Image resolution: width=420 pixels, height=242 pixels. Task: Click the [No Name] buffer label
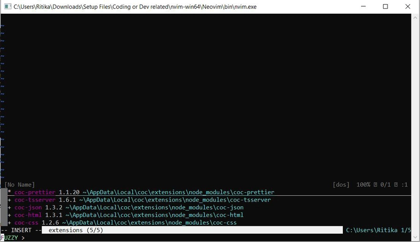[19, 185]
